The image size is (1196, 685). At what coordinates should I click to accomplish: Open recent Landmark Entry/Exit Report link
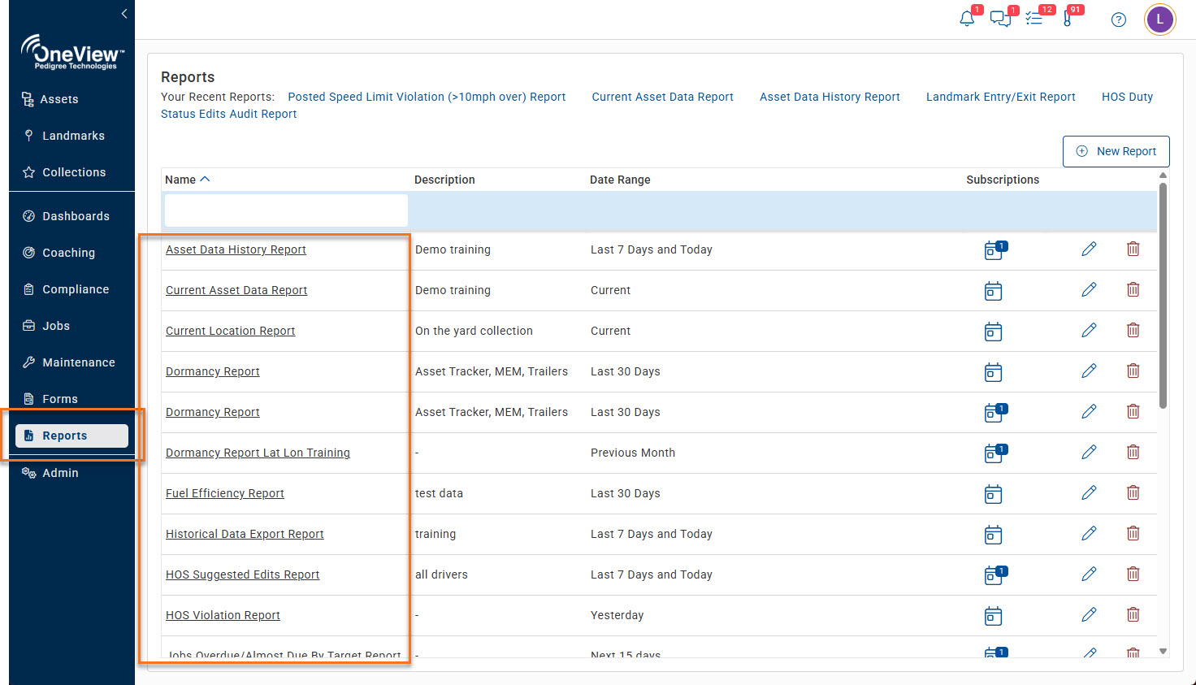point(1000,97)
